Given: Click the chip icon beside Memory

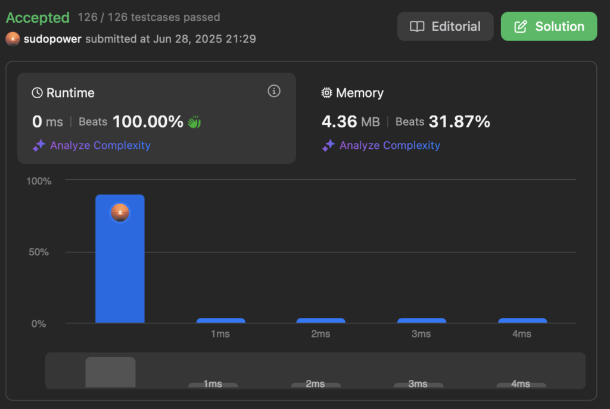Looking at the screenshot, I should tap(326, 93).
